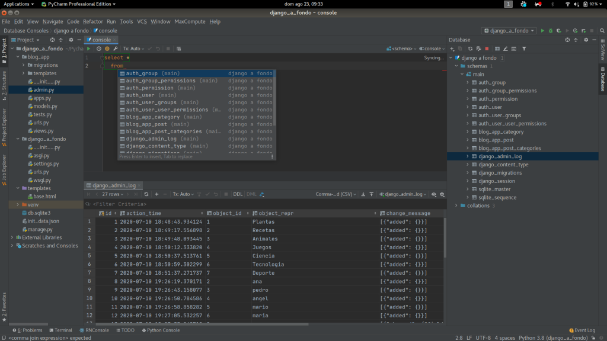Open result view eye icon options
Viewport: 607px width, 341px height.
click(434, 194)
